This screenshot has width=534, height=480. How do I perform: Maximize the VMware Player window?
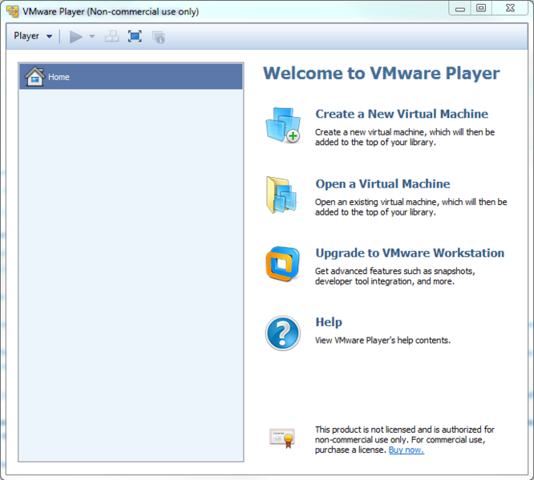pyautogui.click(x=481, y=9)
